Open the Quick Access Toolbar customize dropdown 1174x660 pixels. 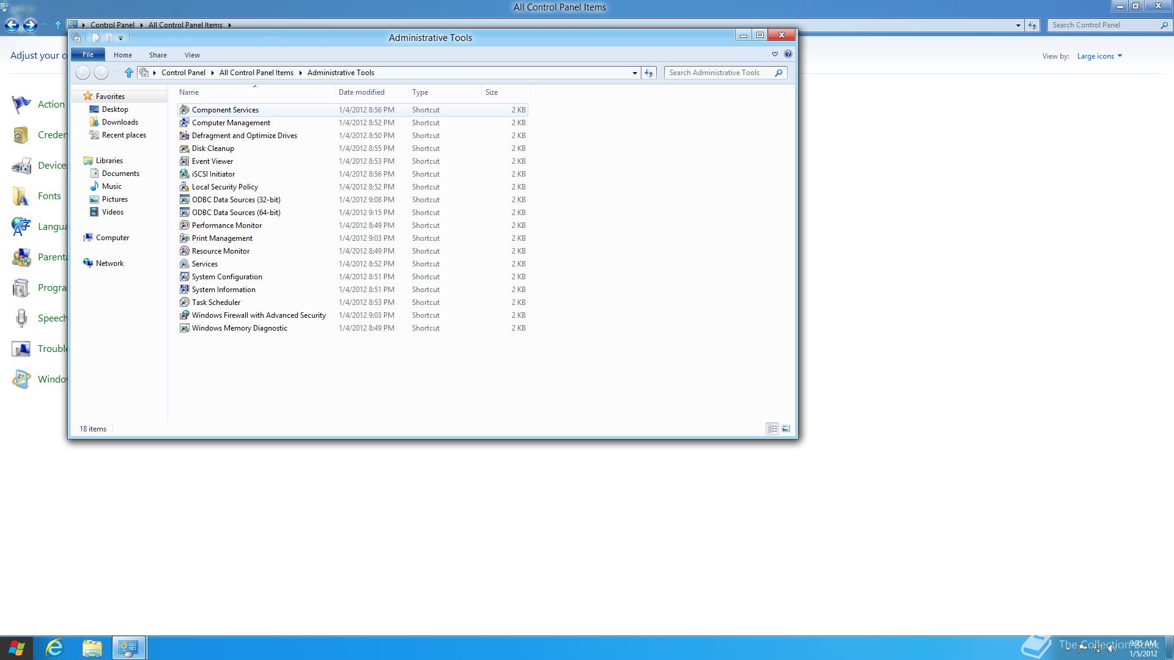120,38
